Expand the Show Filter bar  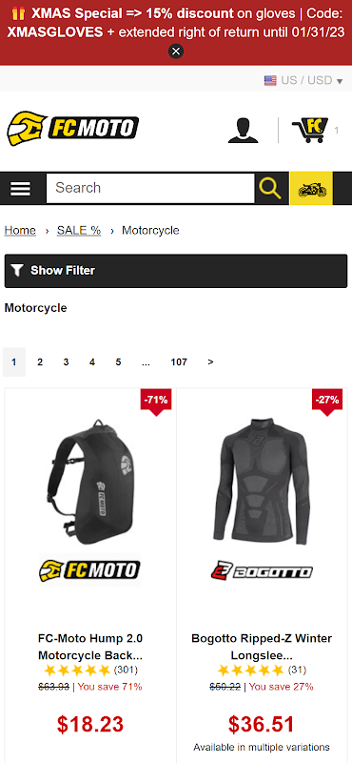(x=176, y=271)
